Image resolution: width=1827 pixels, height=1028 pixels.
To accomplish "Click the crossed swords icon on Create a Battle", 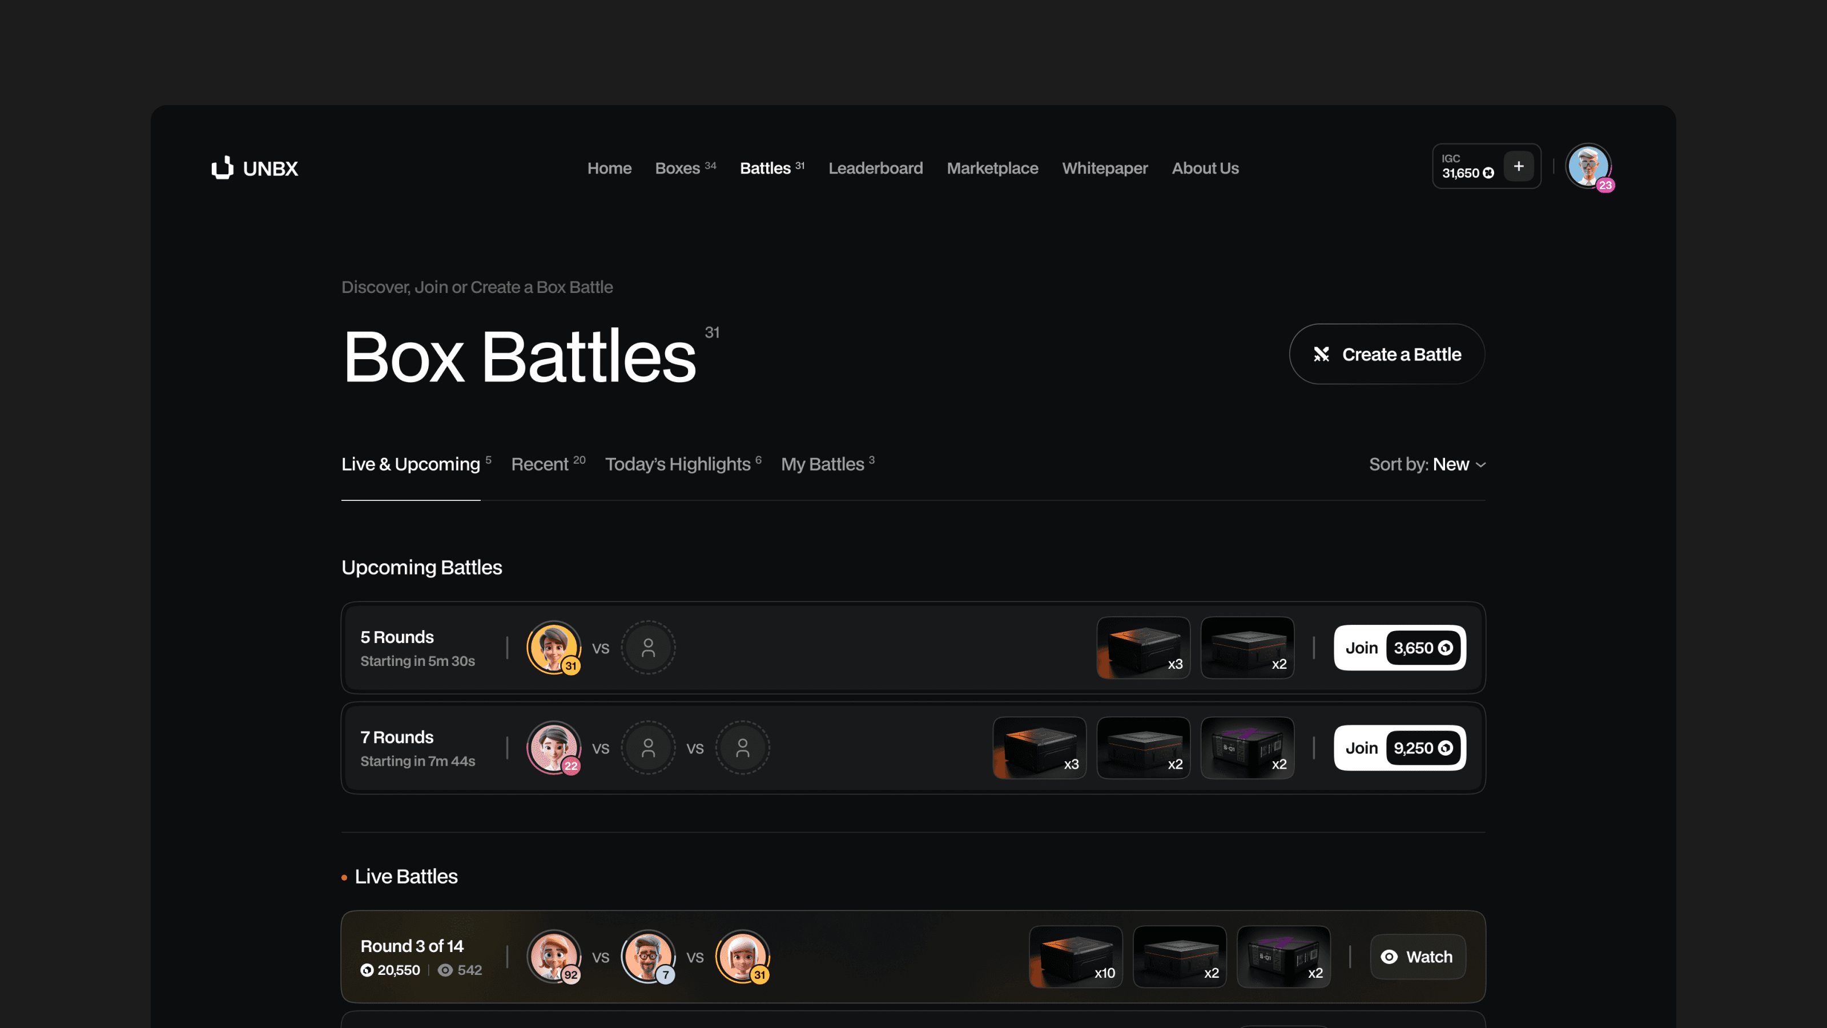I will 1321,354.
